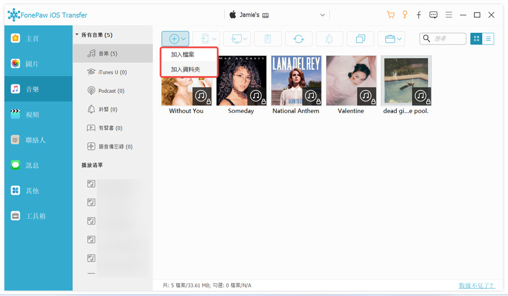Open the Toolbox (工具箱) section
Screen dimensions: 508x296
click(38, 216)
